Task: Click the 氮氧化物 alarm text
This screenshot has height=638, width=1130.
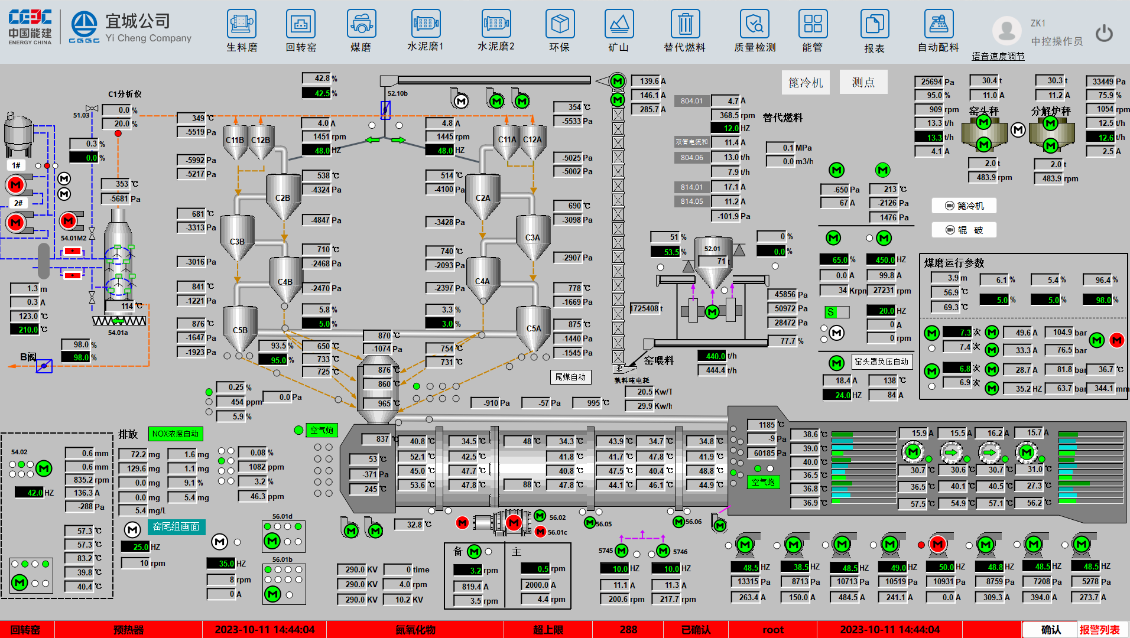Action: click(x=415, y=630)
